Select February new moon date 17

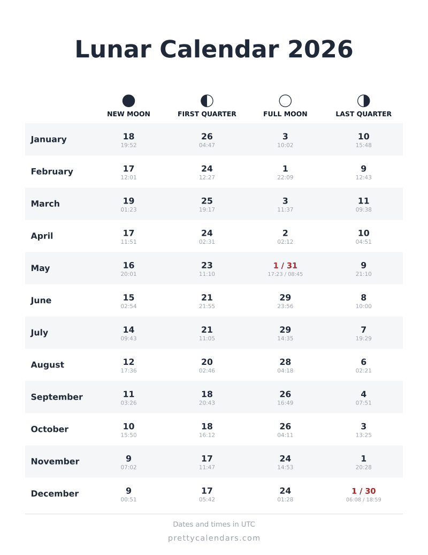pos(128,168)
